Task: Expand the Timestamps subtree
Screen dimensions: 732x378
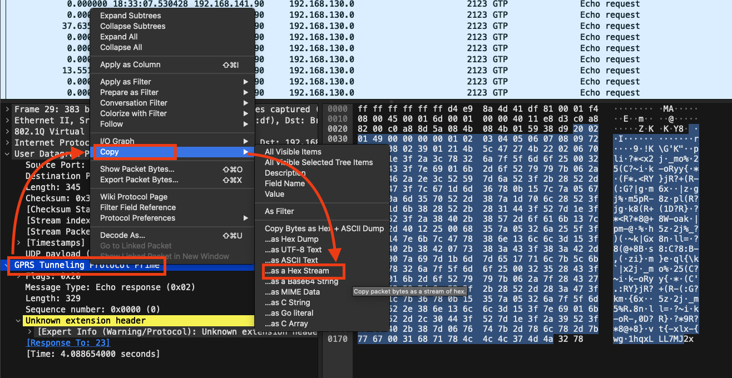Action: tap(18, 243)
